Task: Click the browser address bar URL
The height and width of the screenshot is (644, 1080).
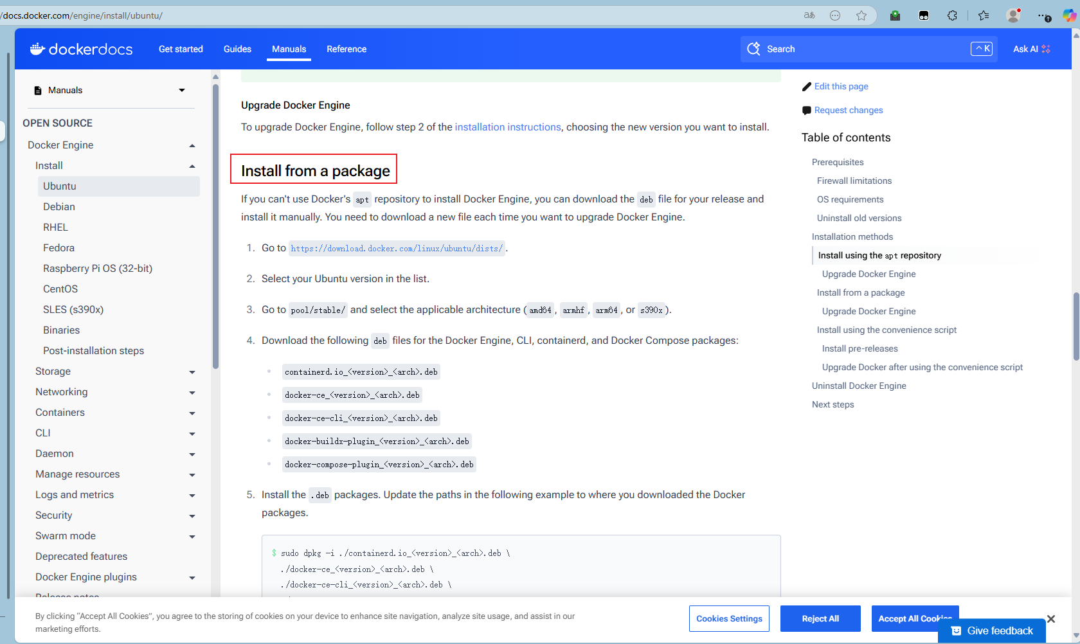Action: [81, 15]
